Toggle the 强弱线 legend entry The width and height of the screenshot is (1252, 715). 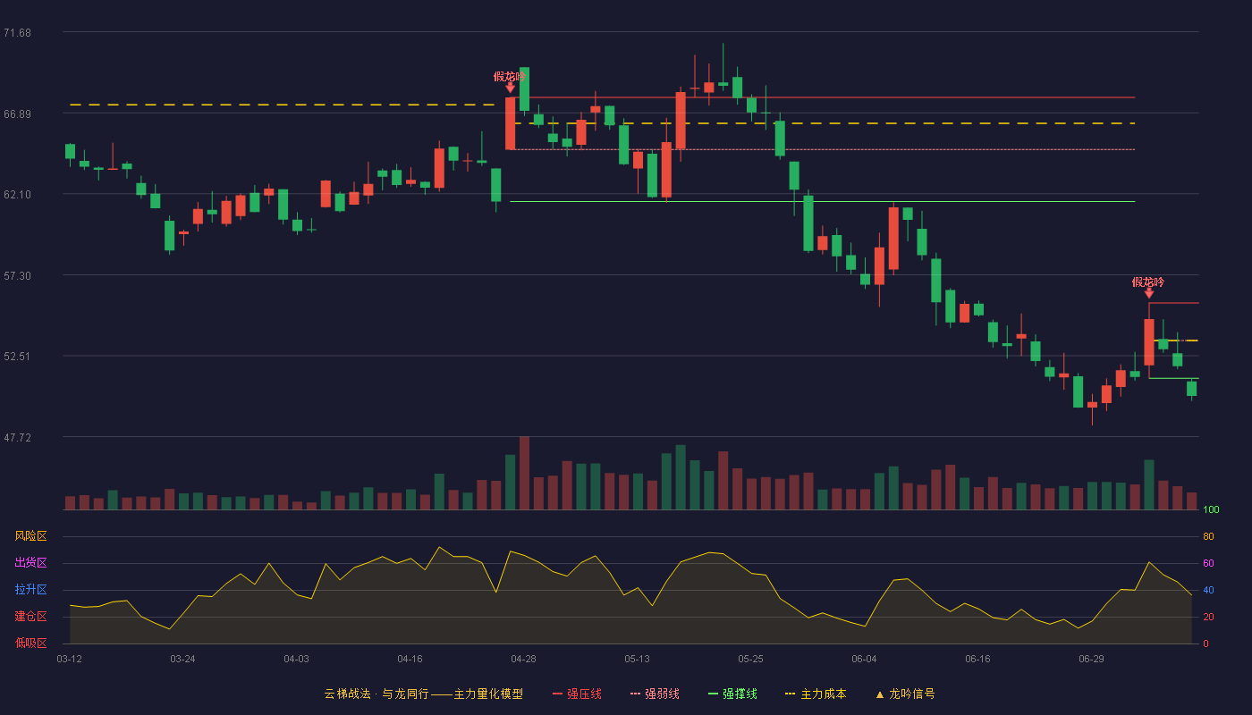coord(655,694)
